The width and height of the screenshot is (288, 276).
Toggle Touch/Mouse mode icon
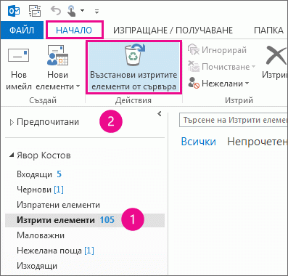(72, 11)
